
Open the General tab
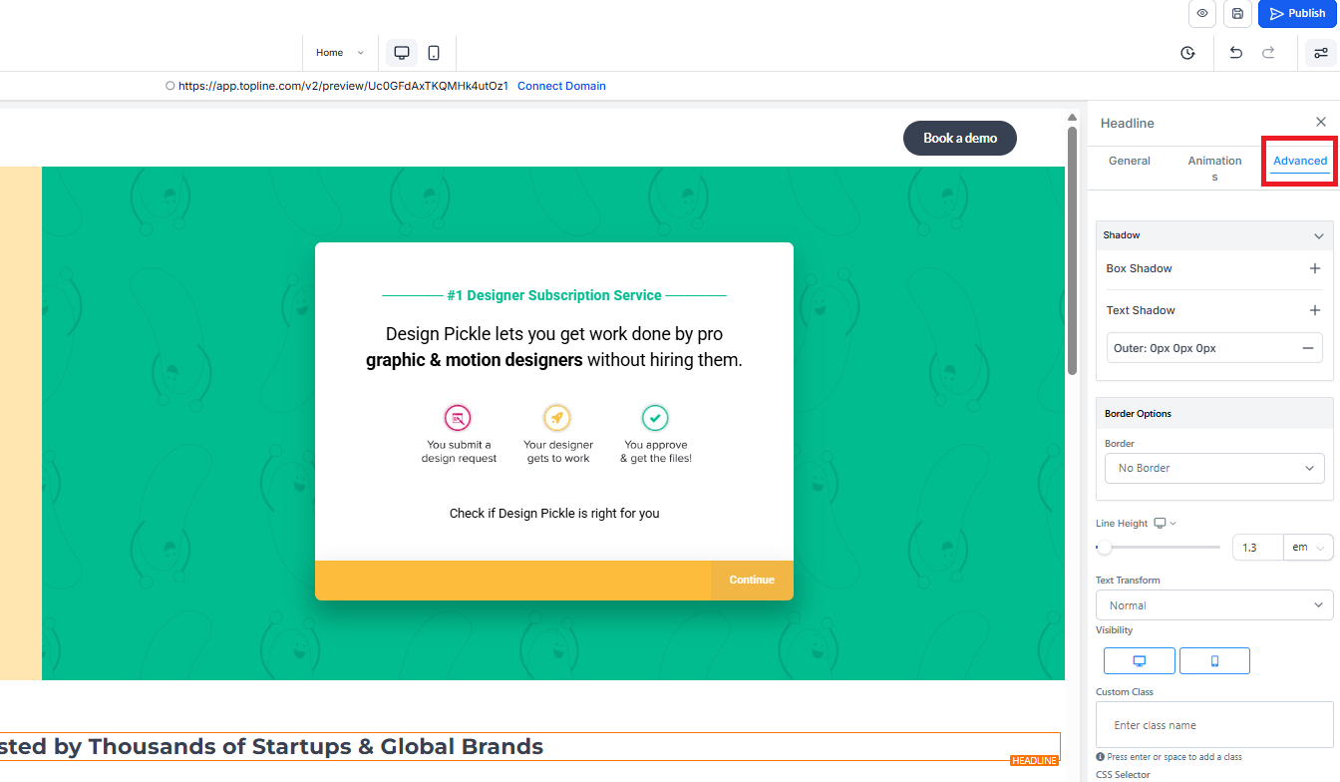[1130, 161]
